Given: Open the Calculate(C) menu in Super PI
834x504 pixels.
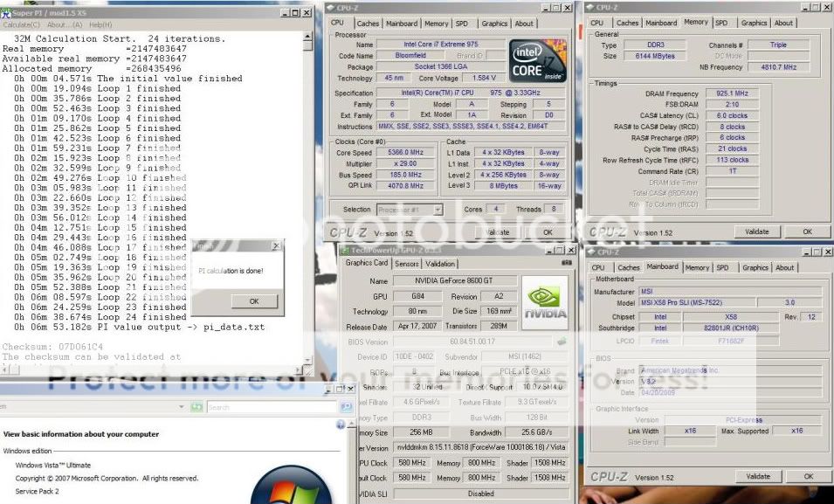Looking at the screenshot, I should [21, 25].
